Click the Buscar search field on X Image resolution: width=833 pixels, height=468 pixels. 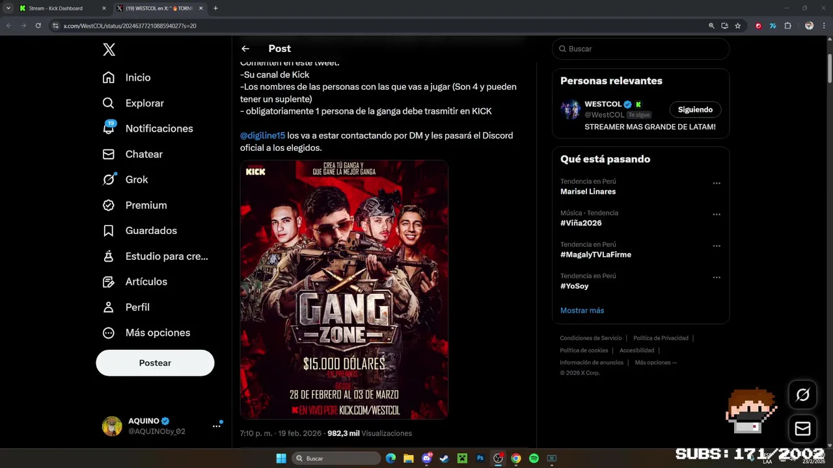coord(640,49)
